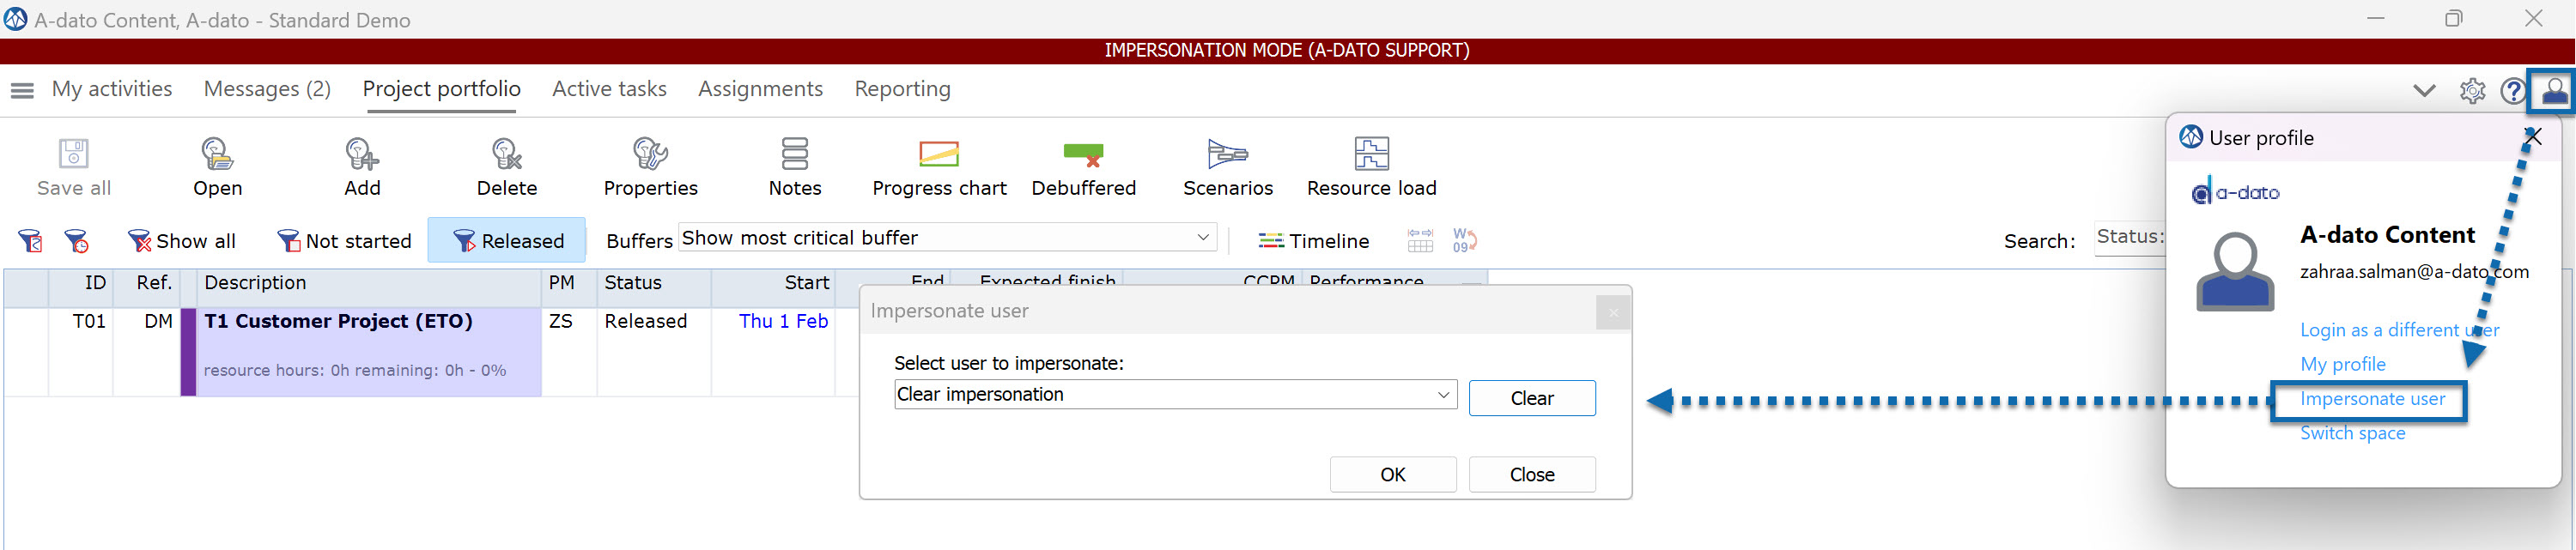
Task: Click the Thu 1 Feb start date
Action: (x=783, y=321)
